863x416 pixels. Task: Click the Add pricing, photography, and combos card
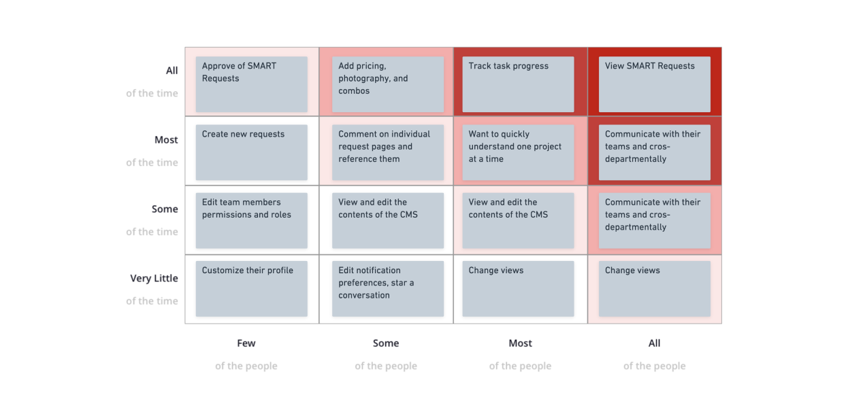coord(387,84)
